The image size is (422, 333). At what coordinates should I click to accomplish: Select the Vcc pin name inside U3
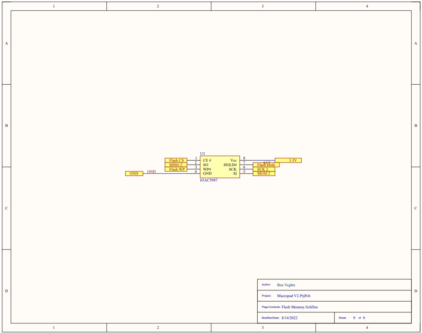pos(233,160)
